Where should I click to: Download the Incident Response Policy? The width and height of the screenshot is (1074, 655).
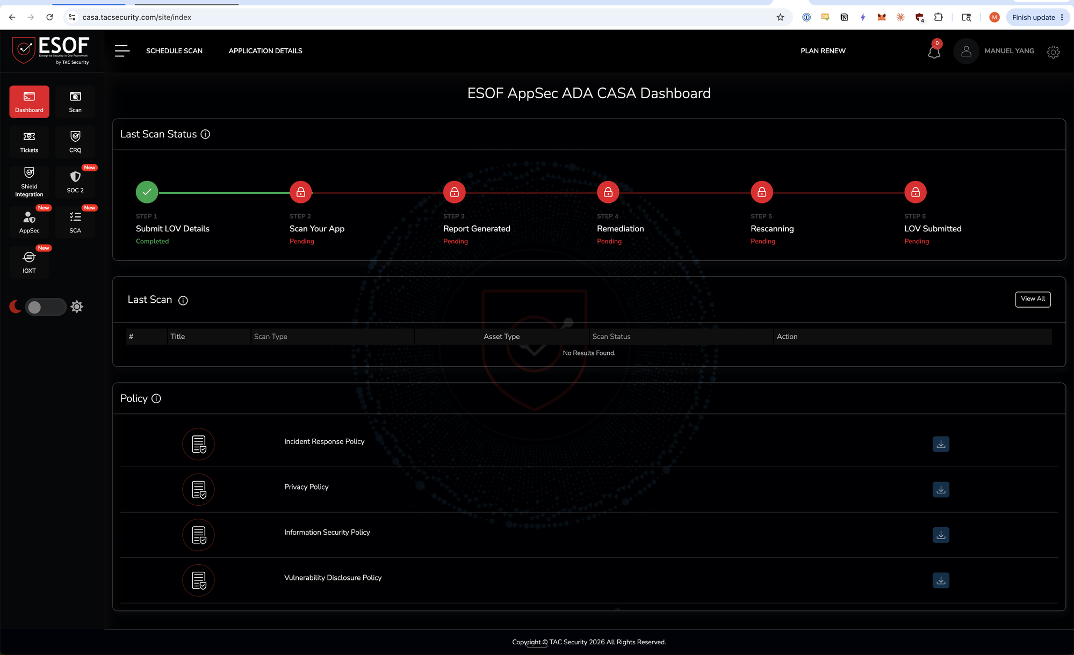[x=941, y=444]
